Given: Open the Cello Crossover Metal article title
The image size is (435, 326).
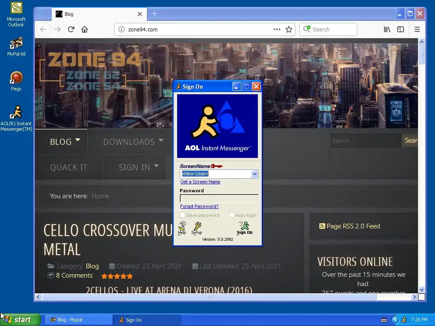Looking at the screenshot, I should coord(108,239).
